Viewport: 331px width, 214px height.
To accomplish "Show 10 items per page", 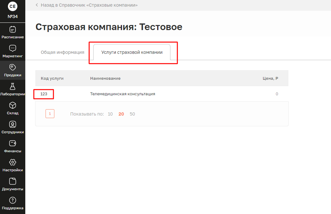I will pos(110,114).
